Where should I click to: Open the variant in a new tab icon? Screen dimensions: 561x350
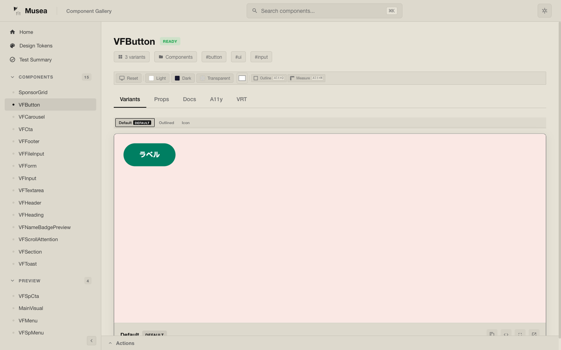pos(534,334)
